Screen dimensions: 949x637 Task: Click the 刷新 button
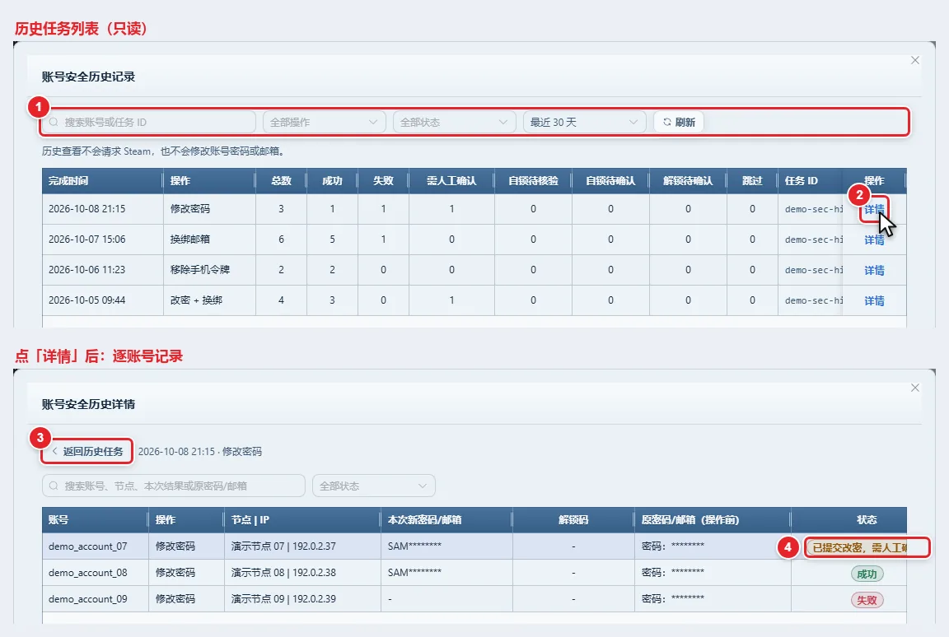pos(679,122)
